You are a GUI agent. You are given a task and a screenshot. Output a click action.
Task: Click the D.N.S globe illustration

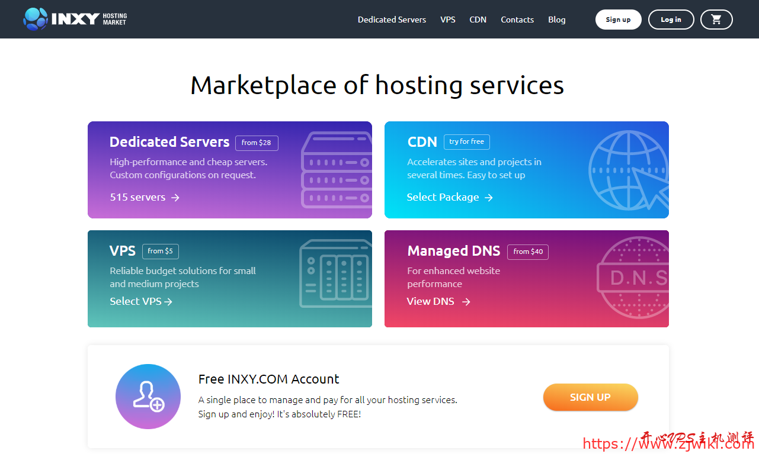632,278
